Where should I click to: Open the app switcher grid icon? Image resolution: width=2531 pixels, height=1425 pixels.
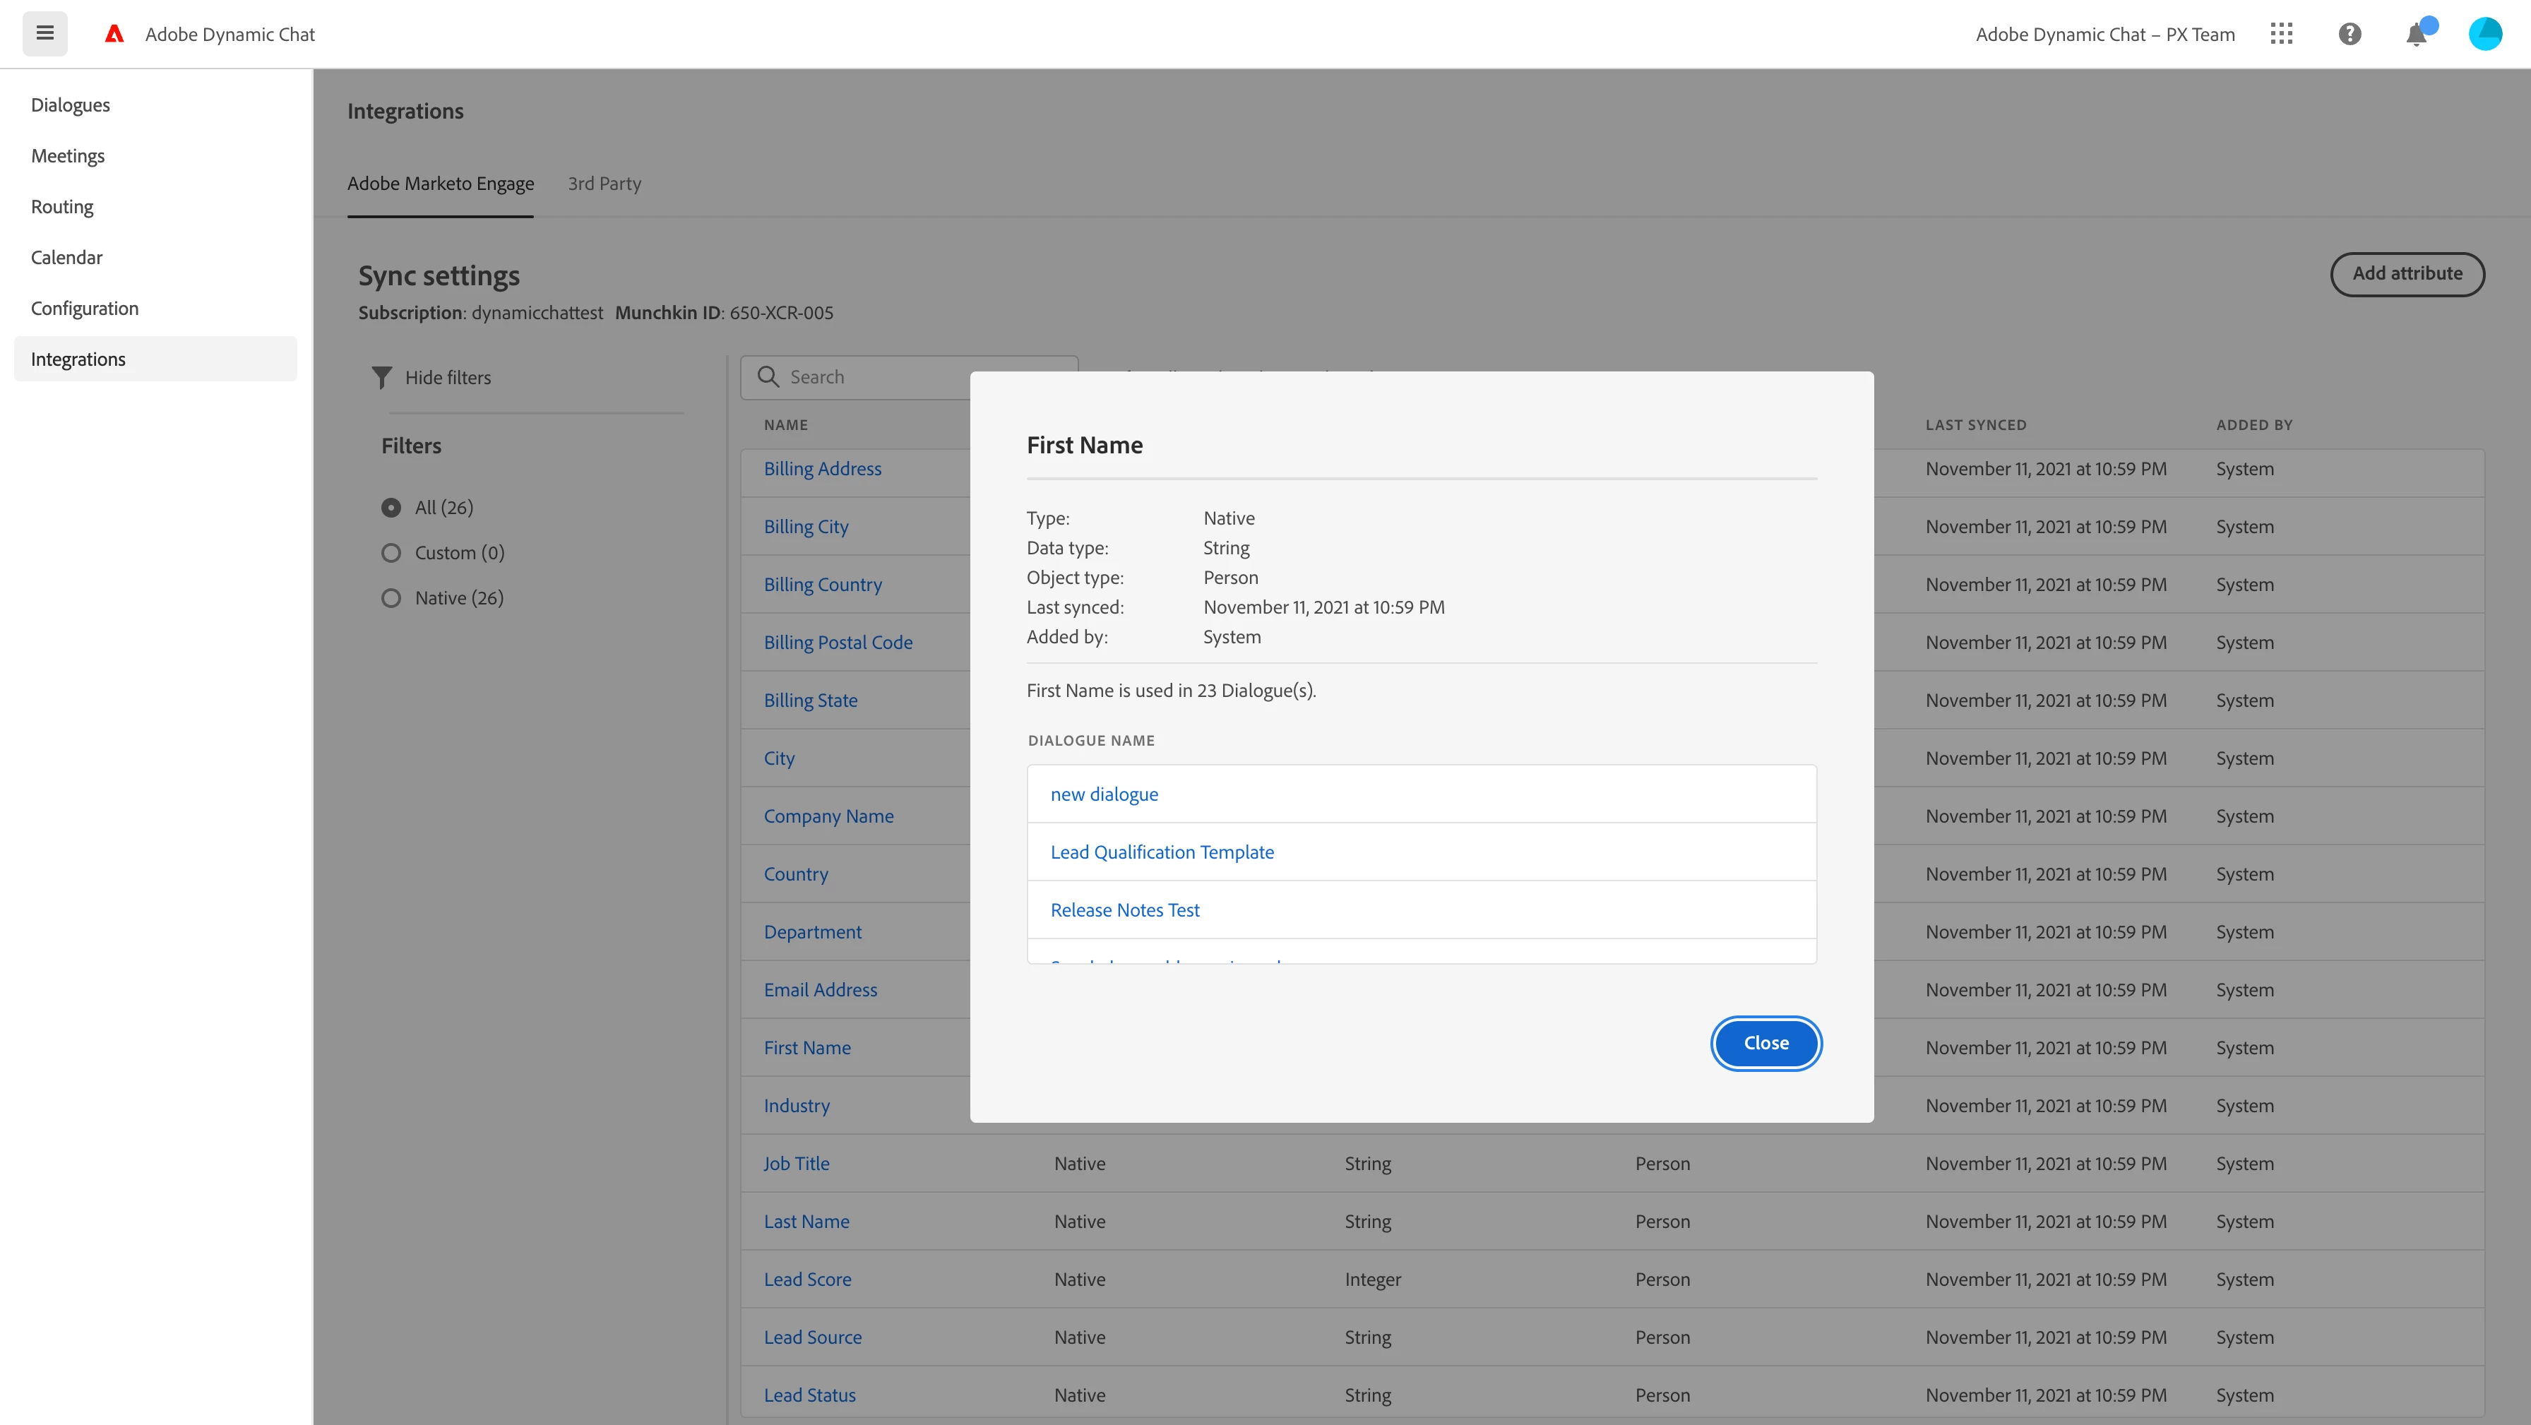2282,35
